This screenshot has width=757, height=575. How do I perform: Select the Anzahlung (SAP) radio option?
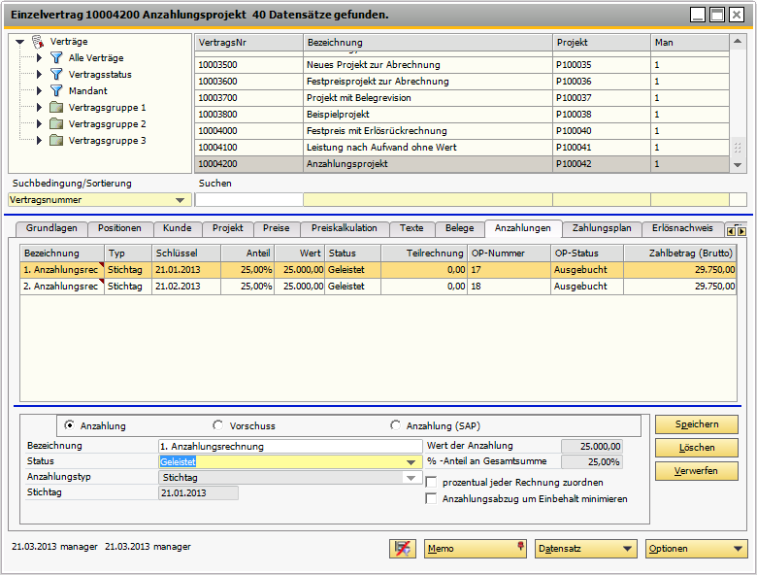tap(395, 425)
